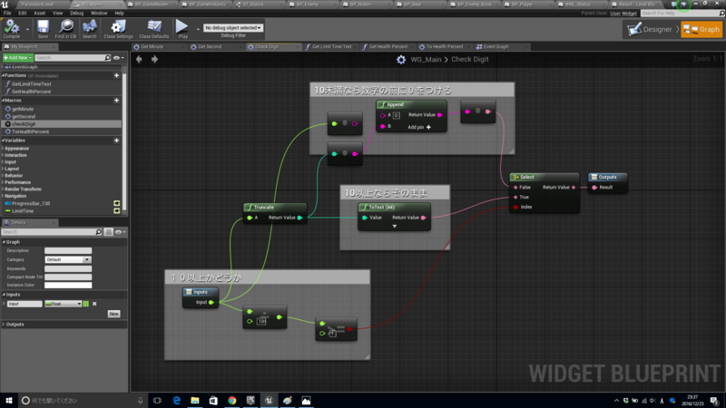
Task: Expand Outputs section in Details
Action: click(x=4, y=325)
